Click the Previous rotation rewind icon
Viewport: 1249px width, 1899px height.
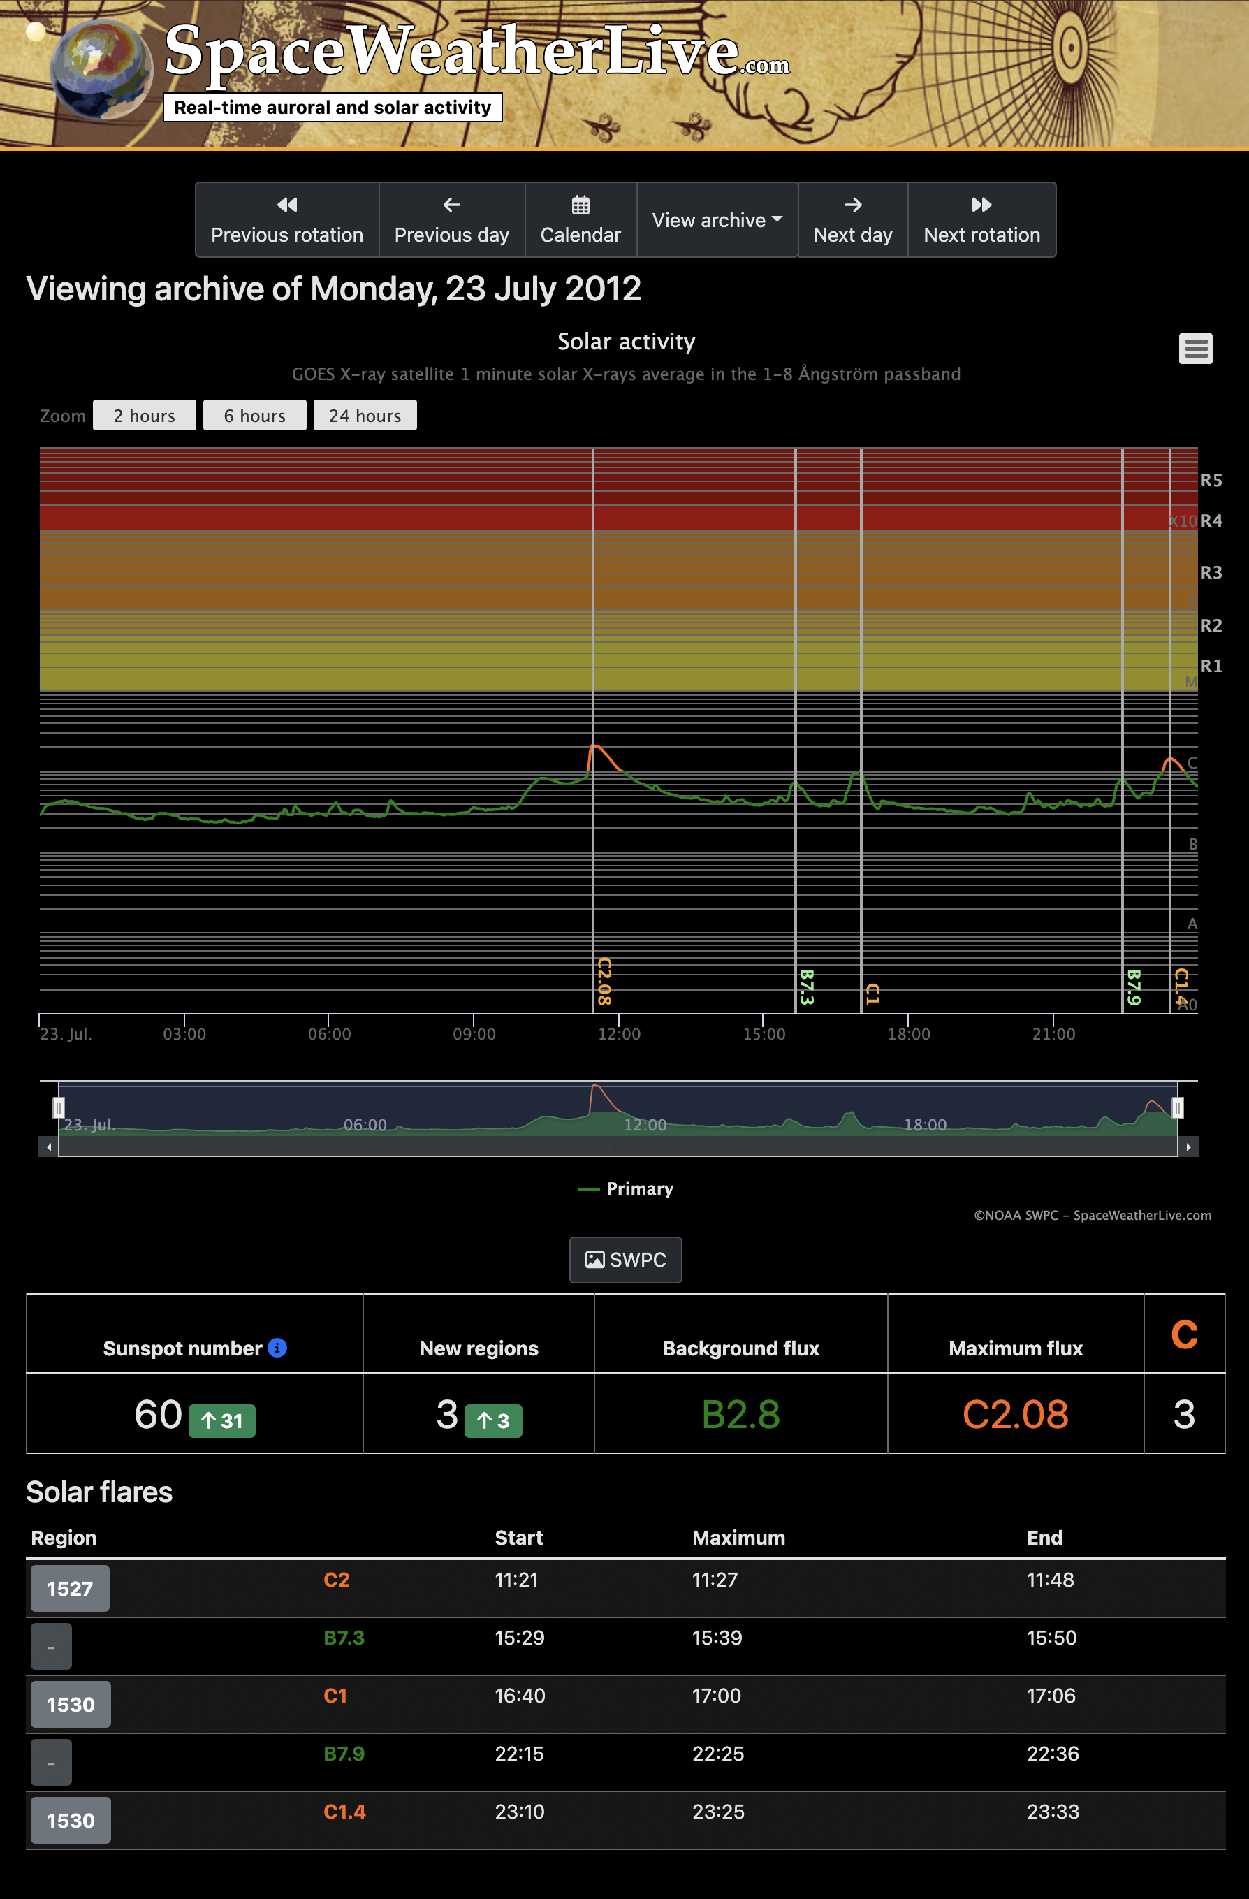287,205
